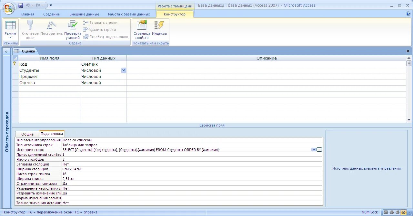The image size is (413, 216).
Task: Open the Режим view dropdown
Action: [x=10, y=30]
